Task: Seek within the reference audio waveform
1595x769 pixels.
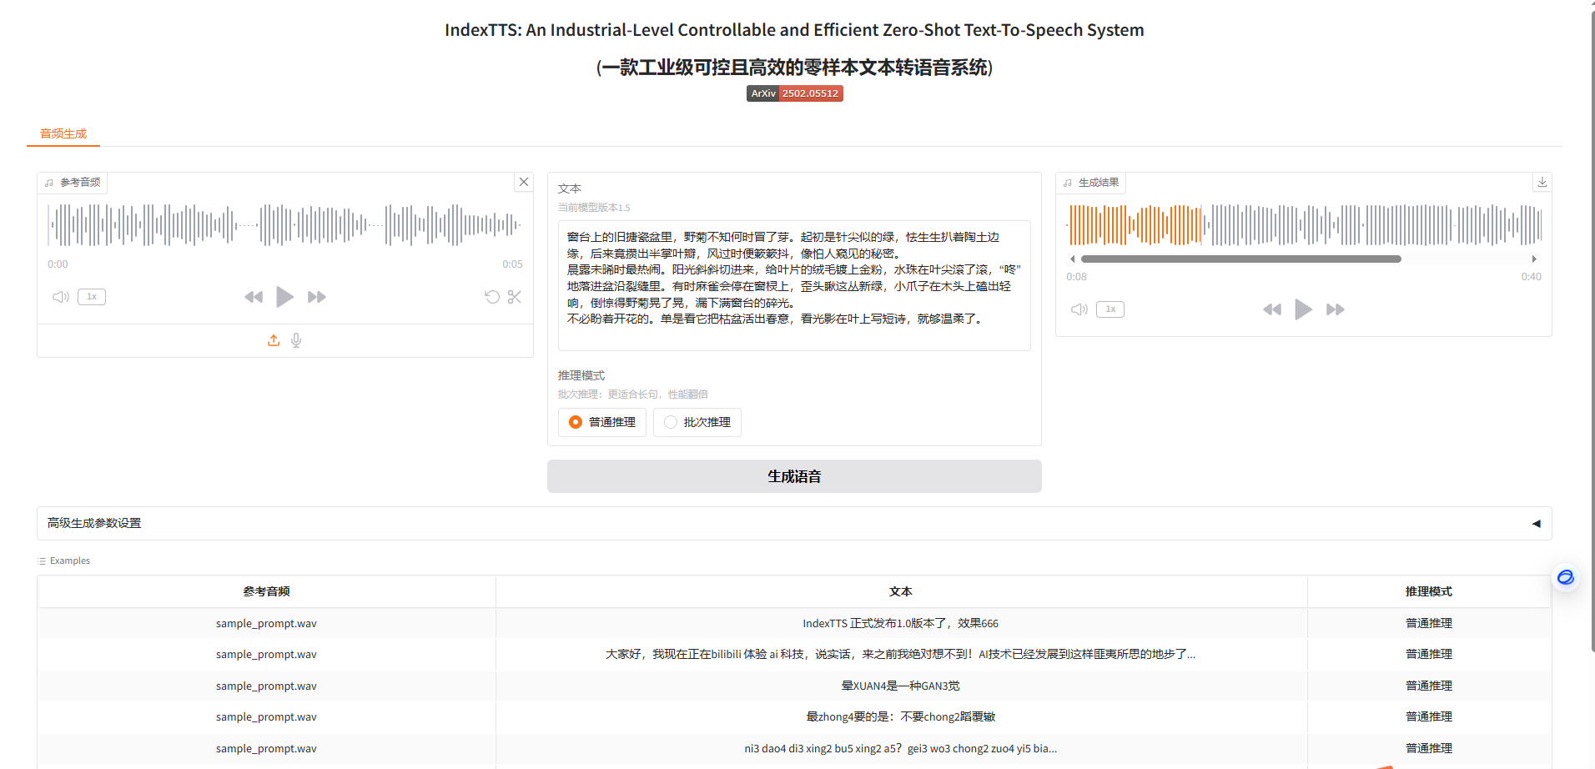Action: click(x=285, y=224)
